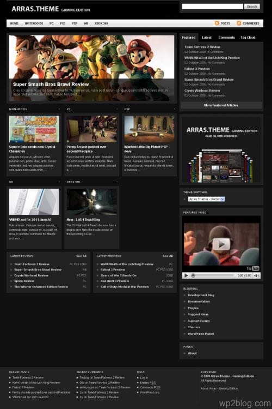Image resolution: width=272 pixels, height=409 pixels.
Task: Click the Penny Arcade Precipice thumbnail
Action: point(91,129)
